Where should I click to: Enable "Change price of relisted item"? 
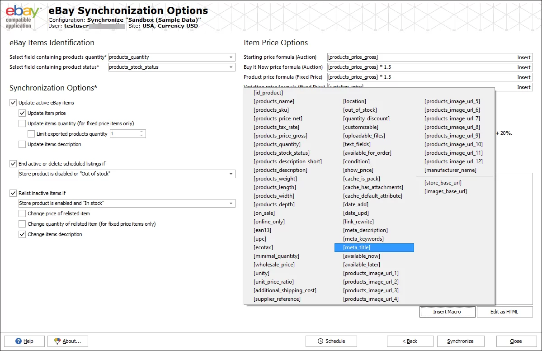(22, 213)
